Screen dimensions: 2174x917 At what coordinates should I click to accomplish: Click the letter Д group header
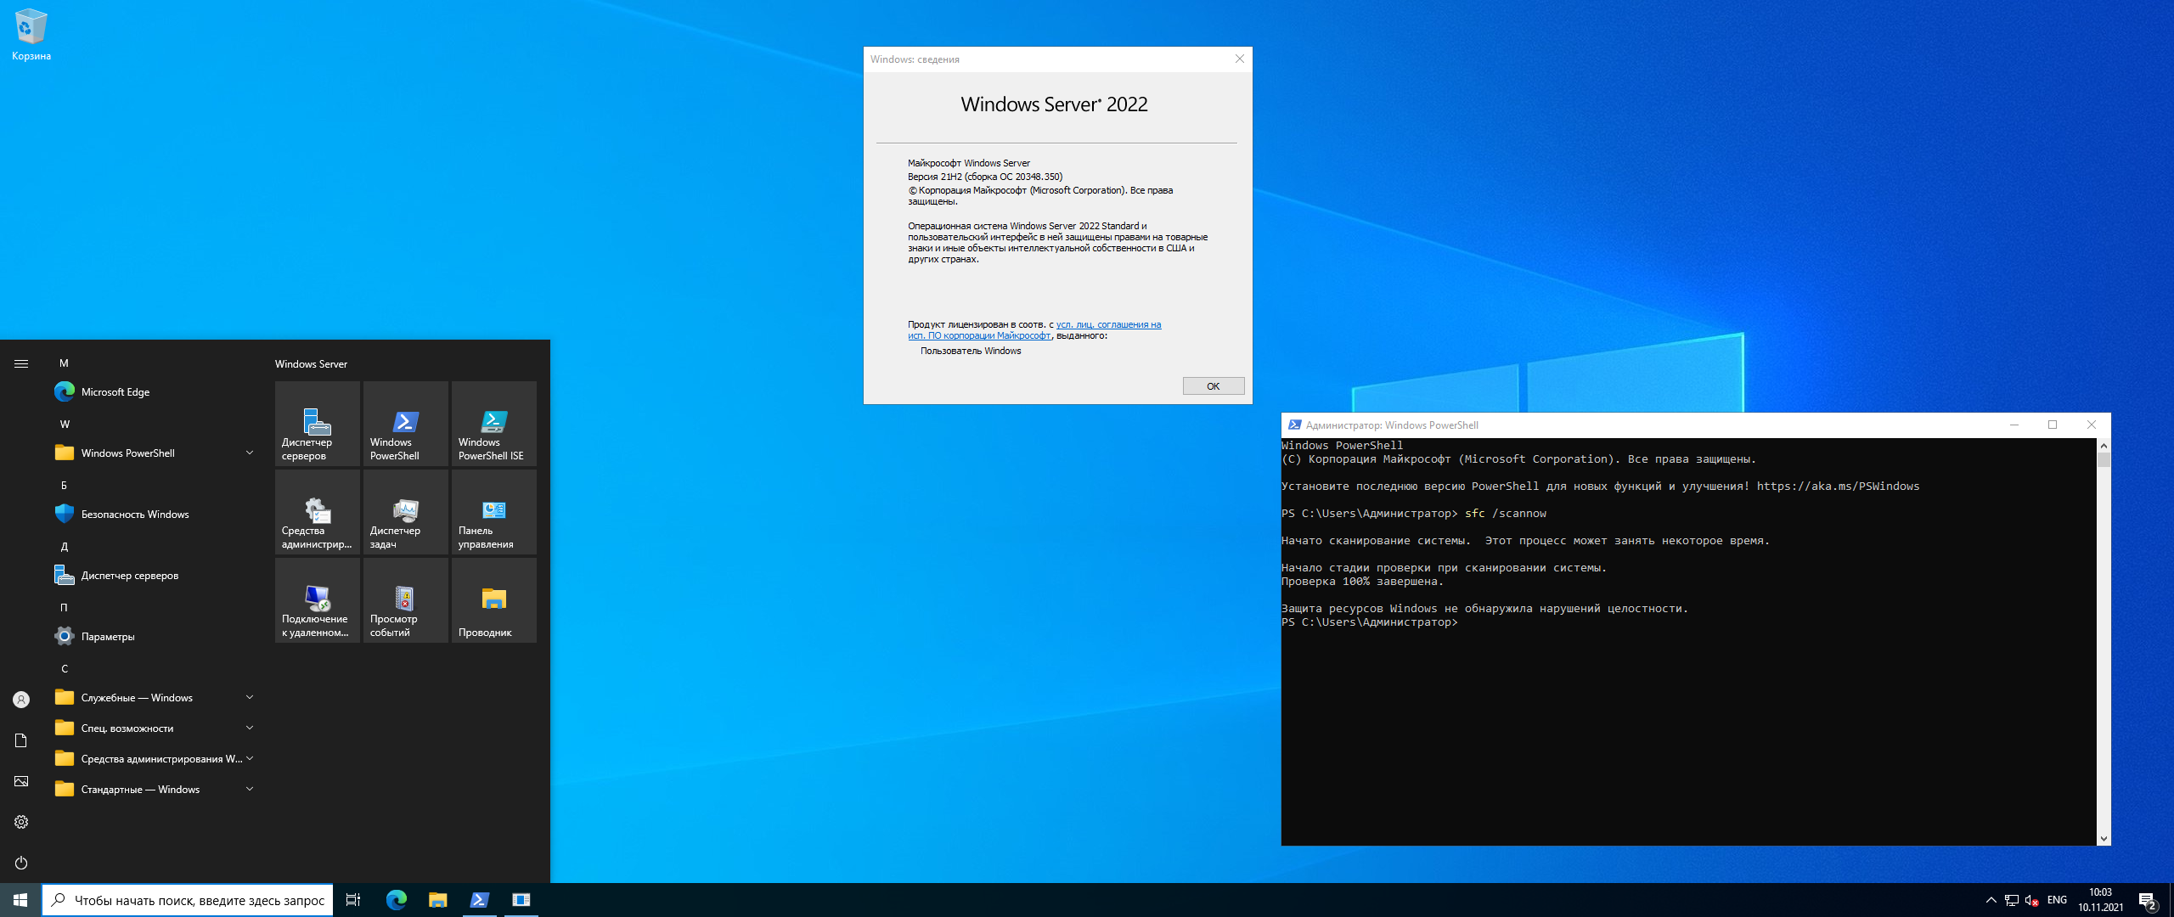pyautogui.click(x=65, y=547)
